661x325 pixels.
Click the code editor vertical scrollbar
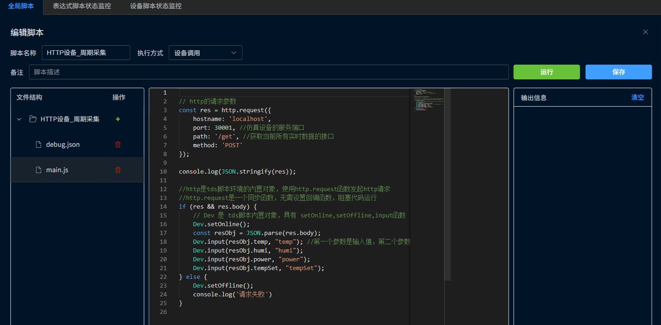(447, 185)
